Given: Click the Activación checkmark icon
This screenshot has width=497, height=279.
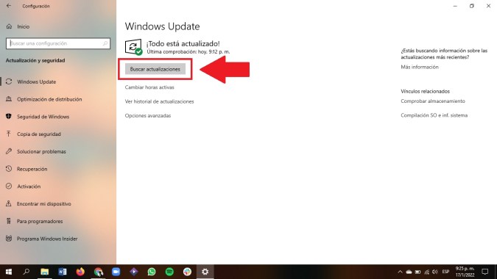Looking at the screenshot, I should [9, 186].
